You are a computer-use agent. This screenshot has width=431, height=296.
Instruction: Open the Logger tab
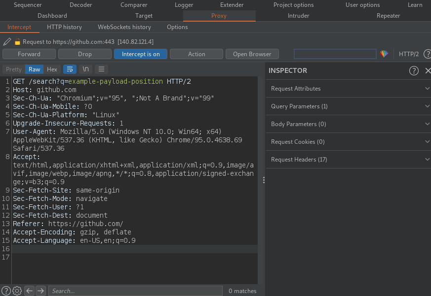[184, 5]
